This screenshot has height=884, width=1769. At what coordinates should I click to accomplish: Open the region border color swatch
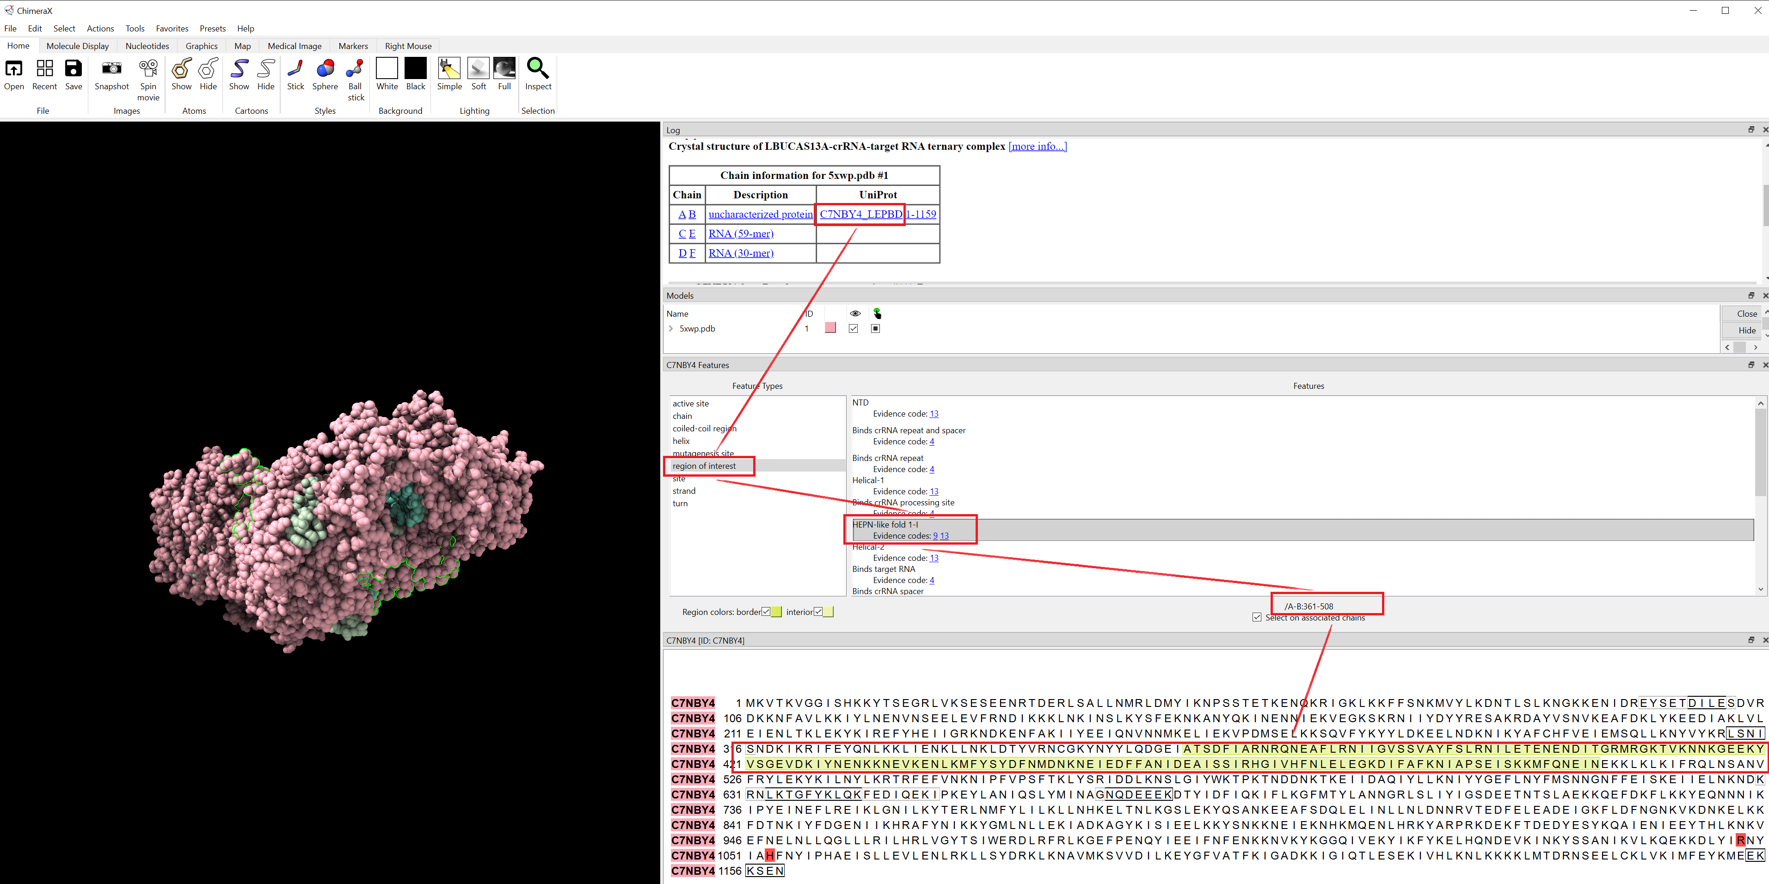776,612
